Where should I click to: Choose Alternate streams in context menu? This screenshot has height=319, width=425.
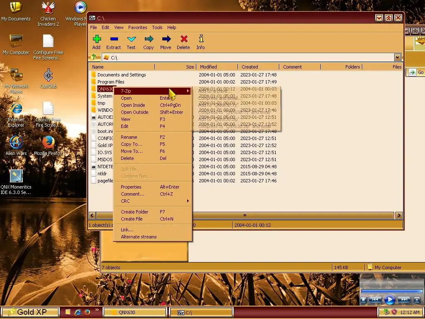tap(153, 237)
